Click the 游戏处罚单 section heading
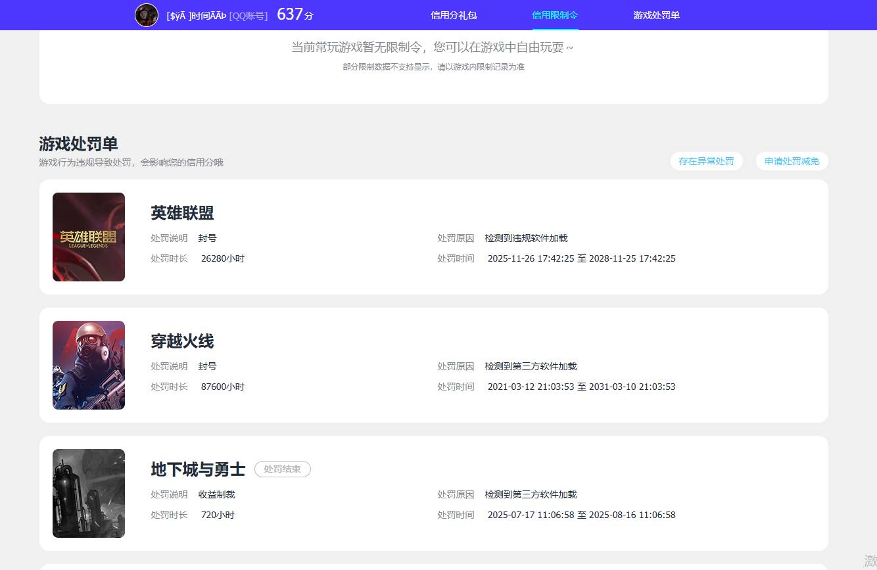 coord(78,144)
